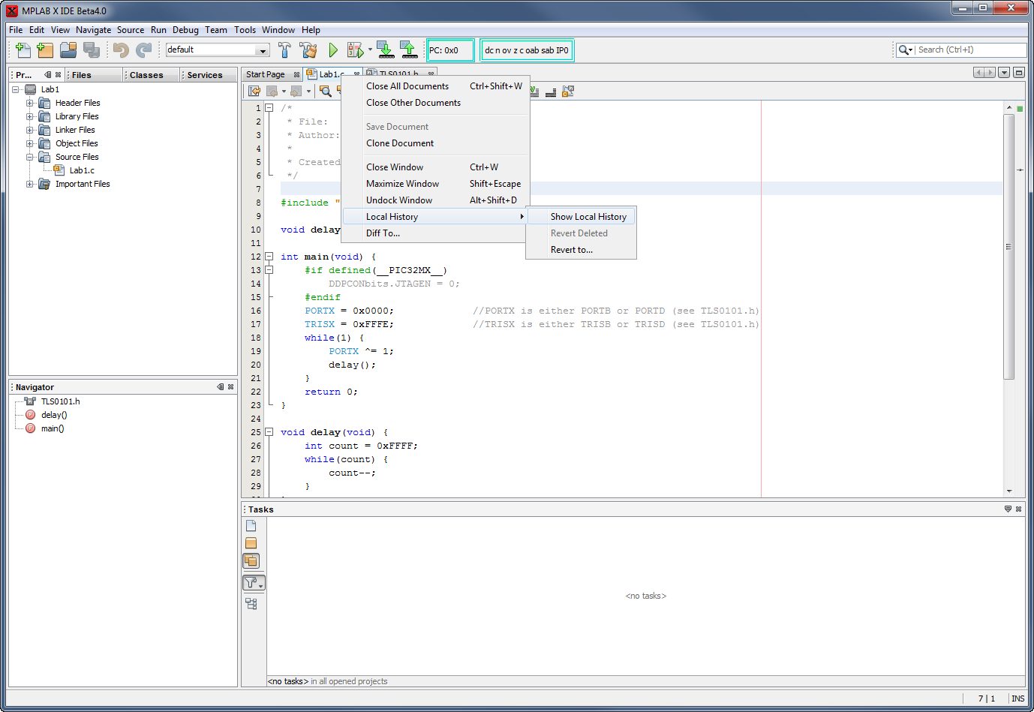Click the Build Project hammer icon
The height and width of the screenshot is (712, 1034).
tap(284, 50)
